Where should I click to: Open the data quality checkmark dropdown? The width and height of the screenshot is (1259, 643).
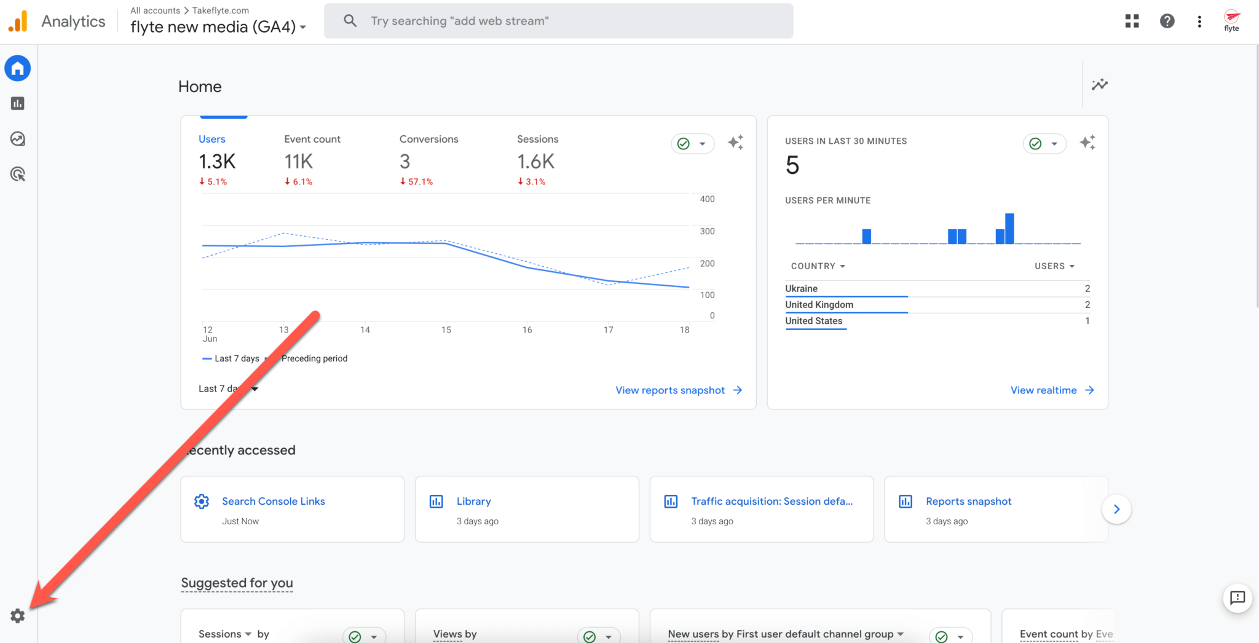point(692,143)
